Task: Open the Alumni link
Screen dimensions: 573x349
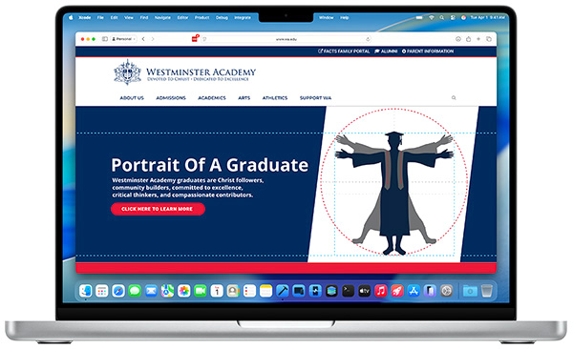Action: 386,51
